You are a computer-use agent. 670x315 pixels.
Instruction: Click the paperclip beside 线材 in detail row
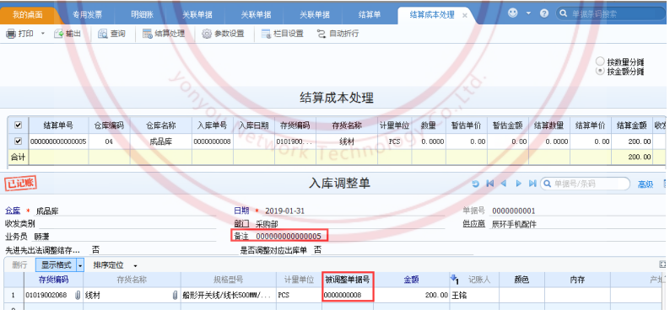(175, 295)
